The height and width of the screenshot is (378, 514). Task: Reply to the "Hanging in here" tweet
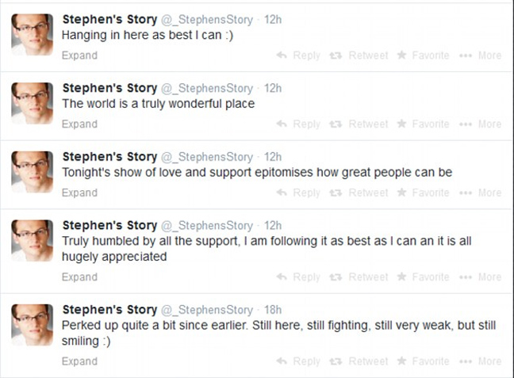(x=298, y=55)
